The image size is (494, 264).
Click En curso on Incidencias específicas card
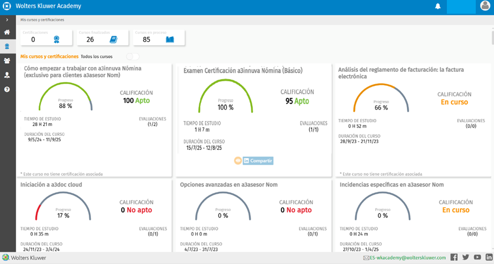coord(456,210)
